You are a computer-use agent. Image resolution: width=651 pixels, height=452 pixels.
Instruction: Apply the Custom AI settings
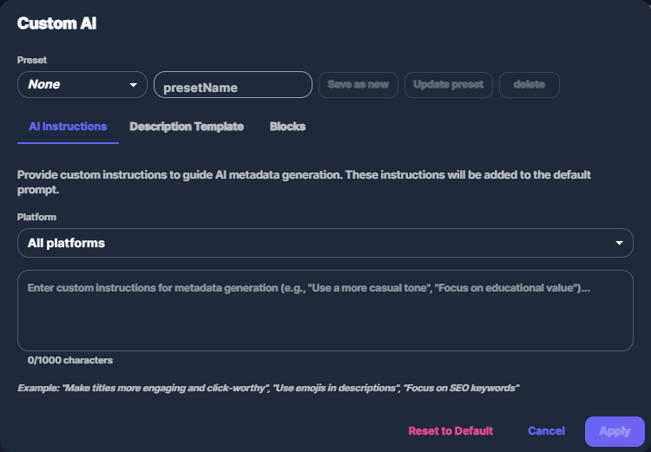click(x=615, y=431)
